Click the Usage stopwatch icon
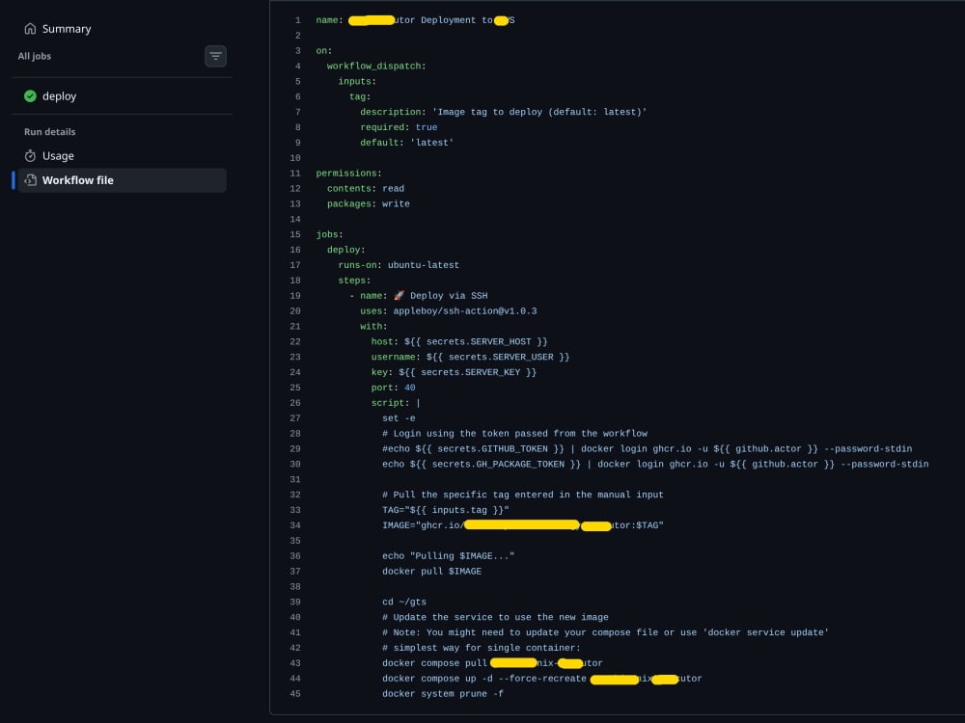The height and width of the screenshot is (723, 965). pyautogui.click(x=30, y=156)
